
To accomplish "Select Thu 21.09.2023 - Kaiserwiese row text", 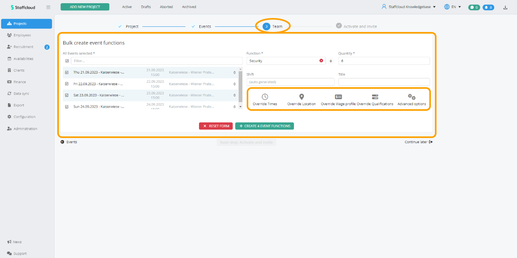I will 99,73.
